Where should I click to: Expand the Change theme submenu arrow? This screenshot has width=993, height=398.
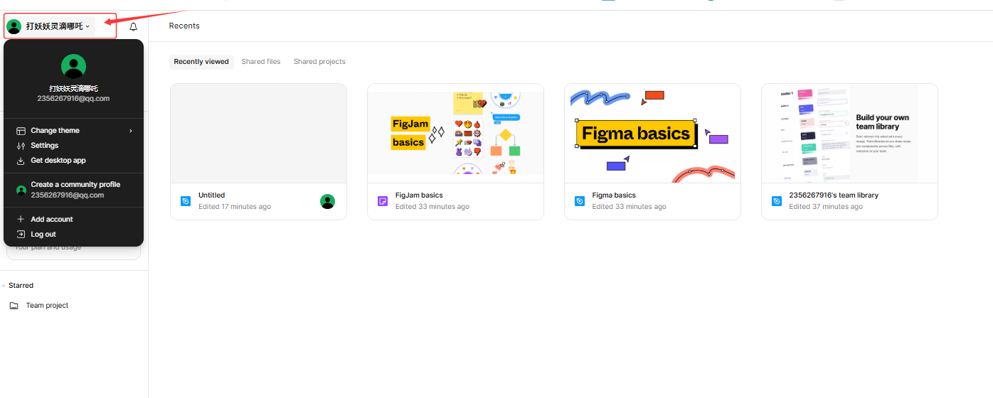[x=131, y=131]
